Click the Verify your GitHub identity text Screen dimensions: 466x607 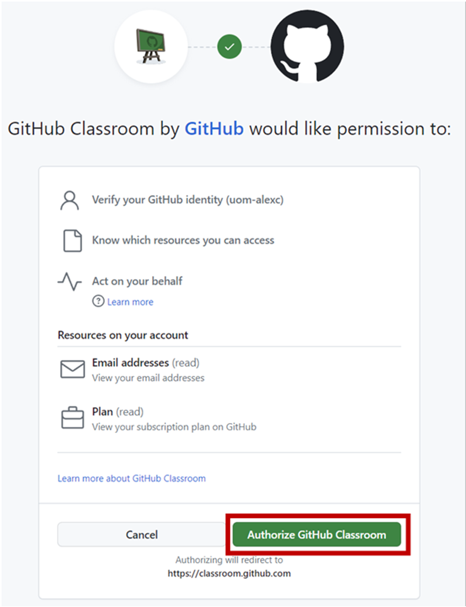[x=188, y=200]
